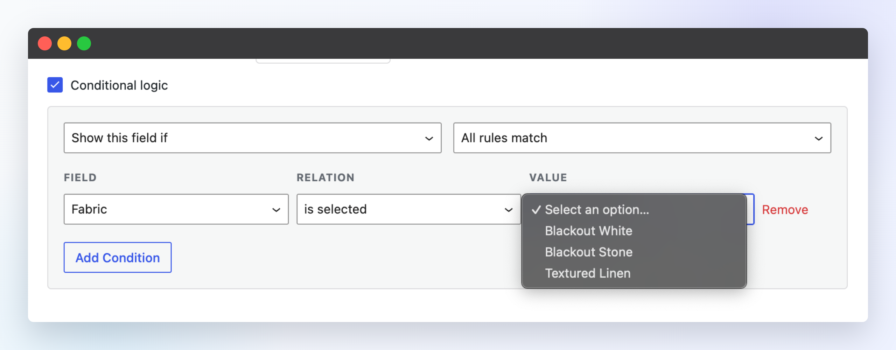Select Blackout White from value list
This screenshot has height=350, width=896.
[x=634, y=231]
